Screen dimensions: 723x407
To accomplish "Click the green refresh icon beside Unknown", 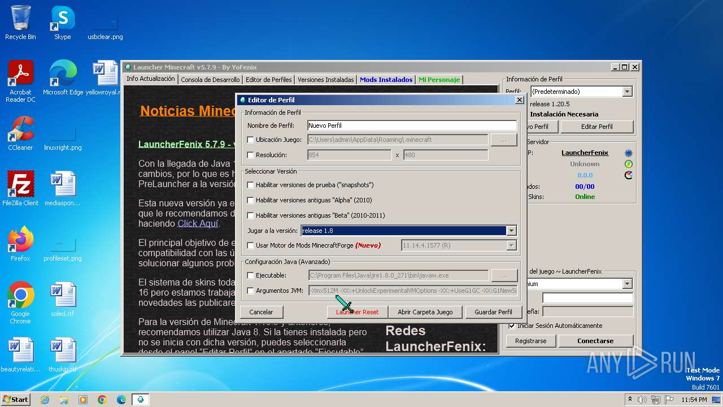I will coord(628,164).
